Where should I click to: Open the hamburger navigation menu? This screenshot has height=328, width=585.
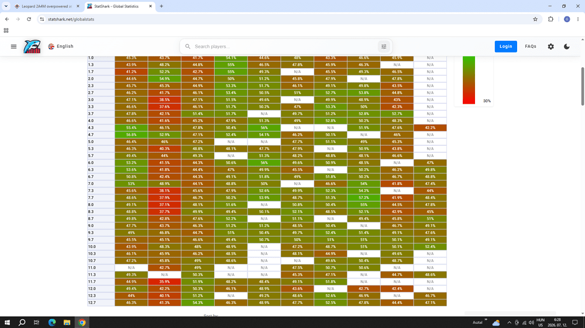[13, 47]
